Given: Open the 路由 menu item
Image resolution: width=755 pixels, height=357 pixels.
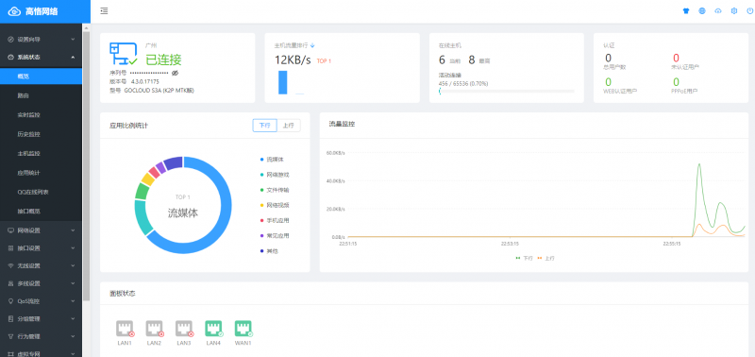Looking at the screenshot, I should [41, 96].
